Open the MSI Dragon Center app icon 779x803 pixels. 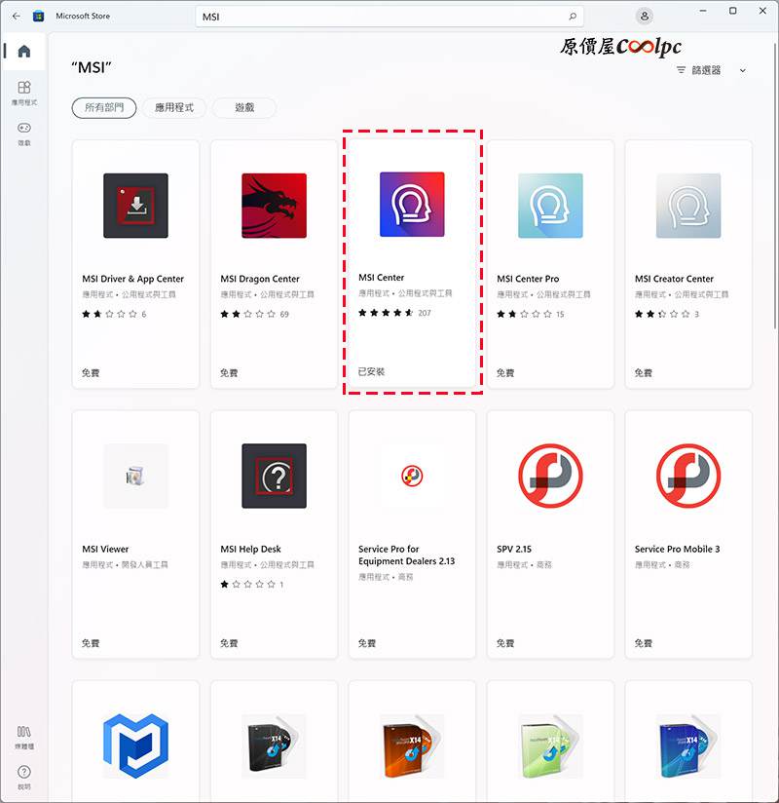pos(274,206)
